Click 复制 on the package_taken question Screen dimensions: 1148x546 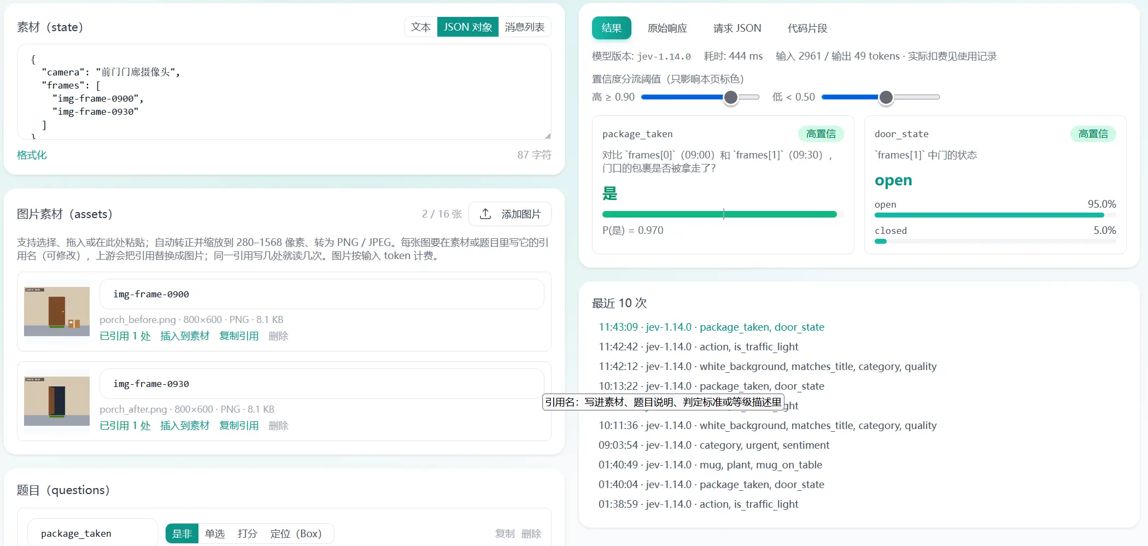click(505, 533)
